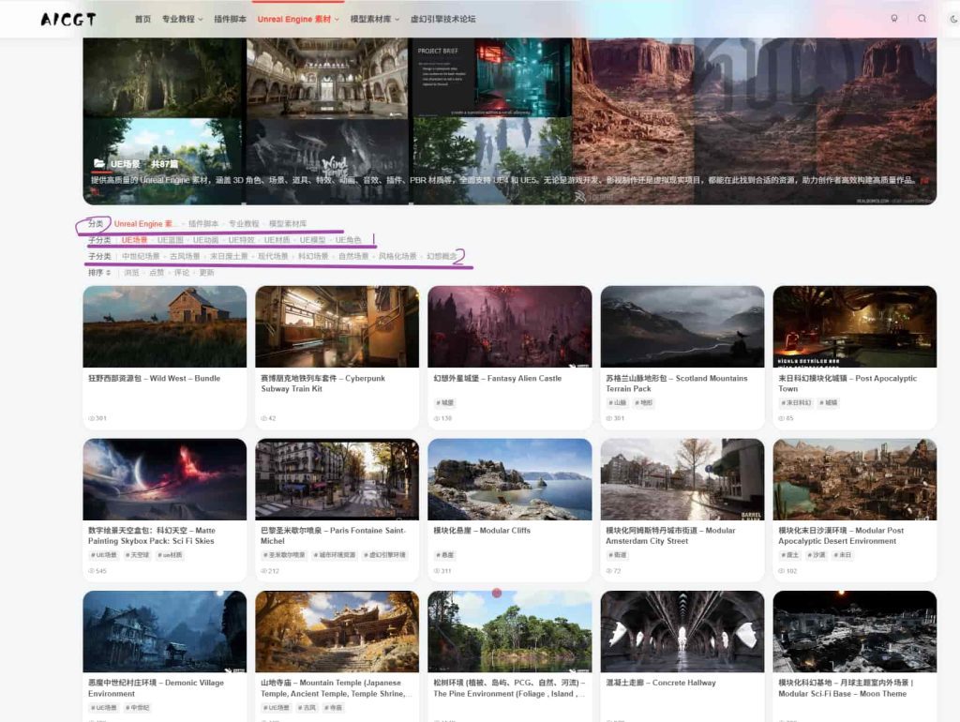Image resolution: width=960 pixels, height=722 pixels.
Task: Open 混凝土走廊 Concrete Hallway title link
Action: tap(661, 683)
